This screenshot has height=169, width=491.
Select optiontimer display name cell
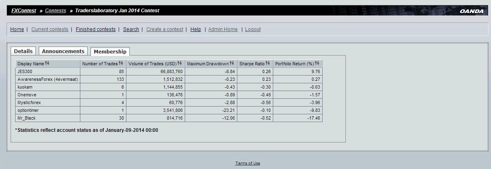[x=47, y=110]
